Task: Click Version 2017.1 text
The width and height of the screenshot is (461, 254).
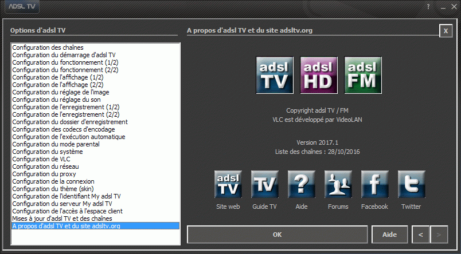Action: pos(317,142)
